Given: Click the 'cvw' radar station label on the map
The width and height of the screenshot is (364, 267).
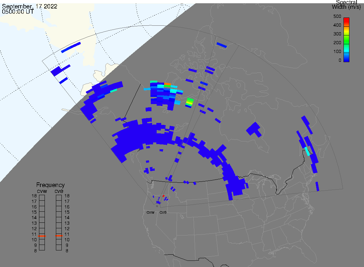Looking at the screenshot, I should [150, 212].
